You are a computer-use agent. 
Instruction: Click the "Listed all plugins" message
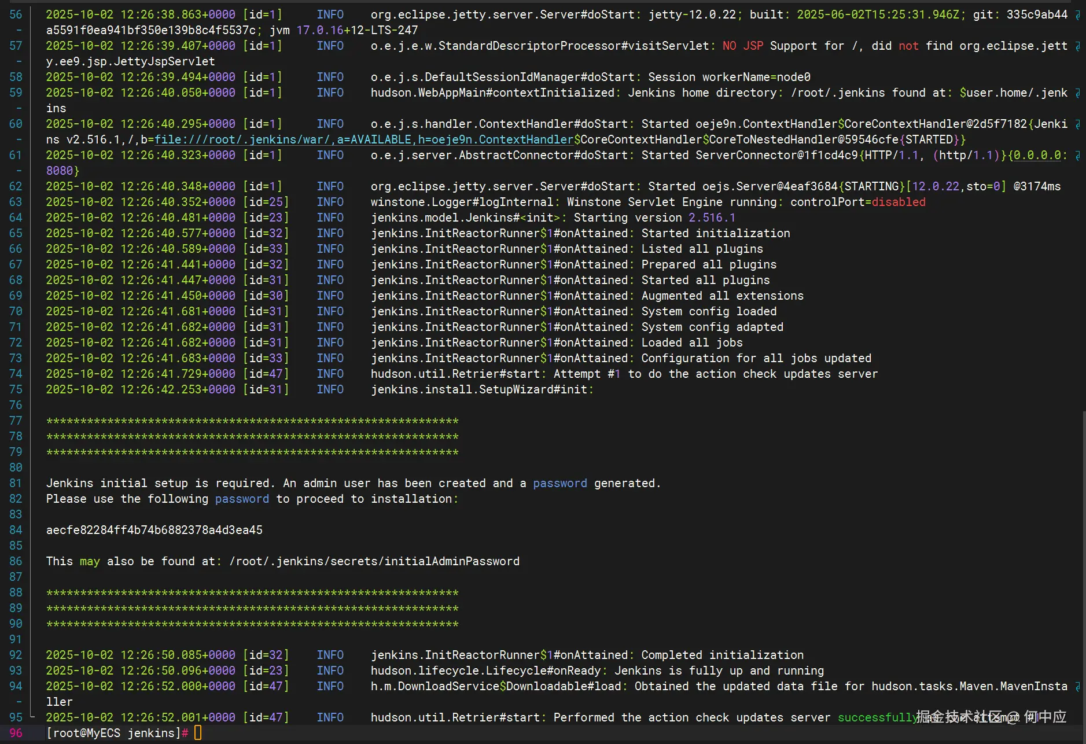pos(702,249)
